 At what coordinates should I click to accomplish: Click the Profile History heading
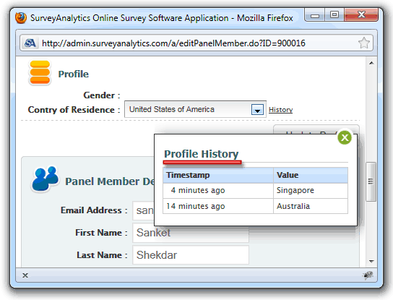point(202,154)
